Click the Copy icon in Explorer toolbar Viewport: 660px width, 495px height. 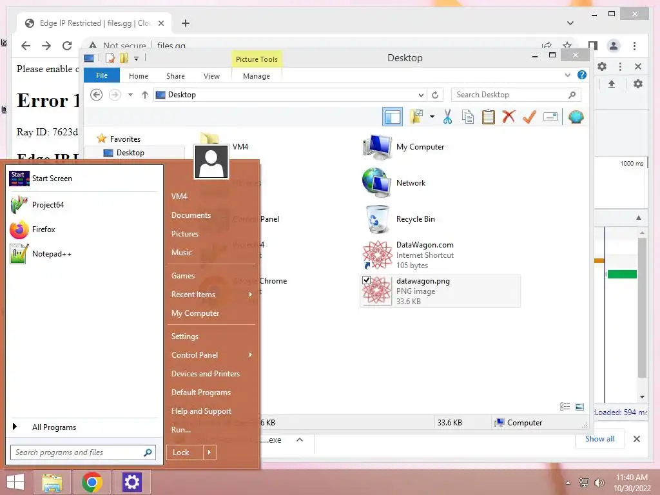(x=468, y=117)
